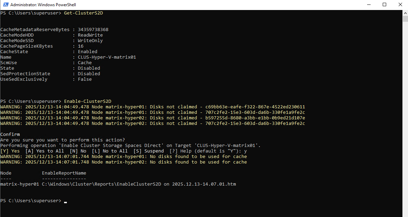Click the Enable-ClusterS2D command text

click(88, 101)
